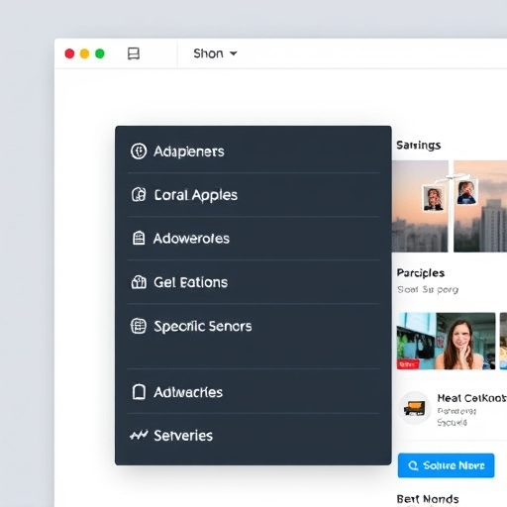507x507 pixels.
Task: Open Specific Senors menu entry
Action: [x=253, y=326]
